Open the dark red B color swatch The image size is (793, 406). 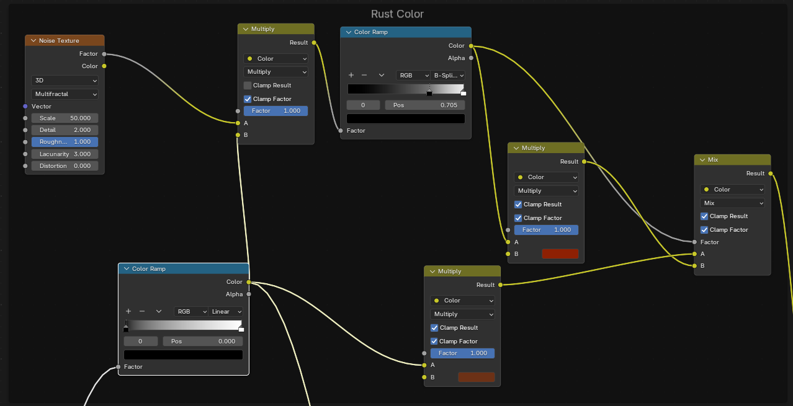click(x=560, y=254)
